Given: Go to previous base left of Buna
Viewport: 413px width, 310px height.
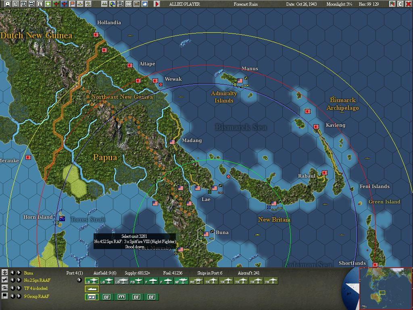Looking at the screenshot, I should [x=13, y=272].
